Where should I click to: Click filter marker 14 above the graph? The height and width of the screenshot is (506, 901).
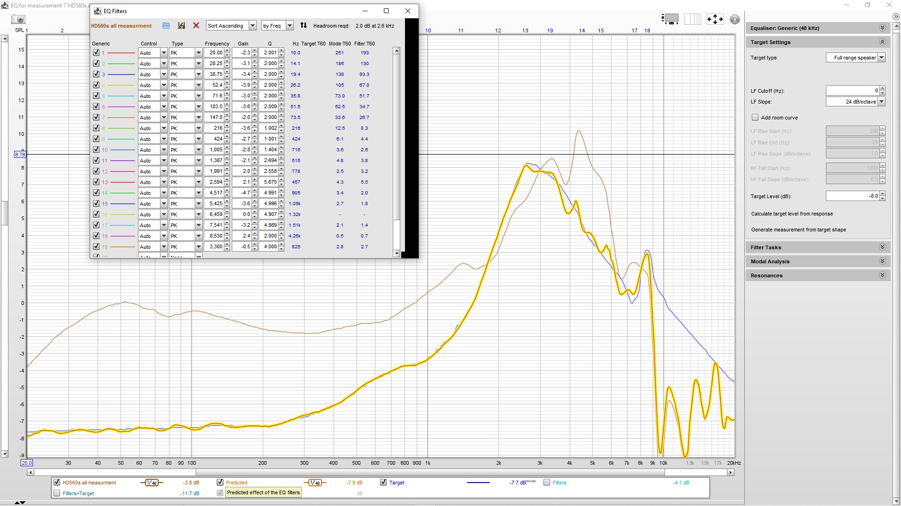pos(582,30)
